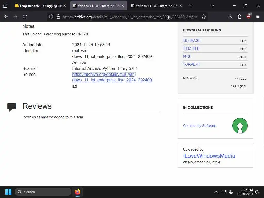Click 'on November 24, 2024' upload date
Image resolution: width=264 pixels, height=198 pixels.
202,162
